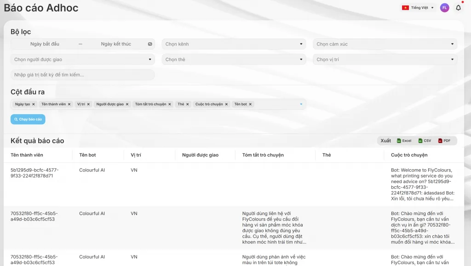Open the Chọn kênh channel dropdown

point(234,44)
